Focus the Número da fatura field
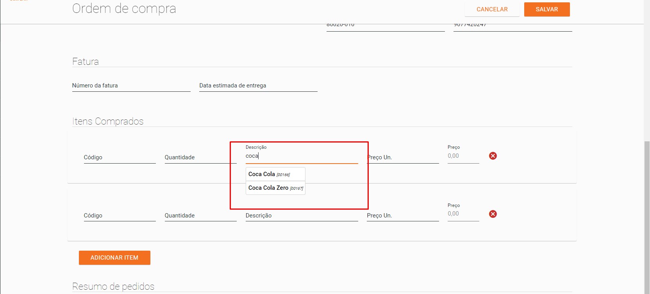650x294 pixels. coord(131,86)
